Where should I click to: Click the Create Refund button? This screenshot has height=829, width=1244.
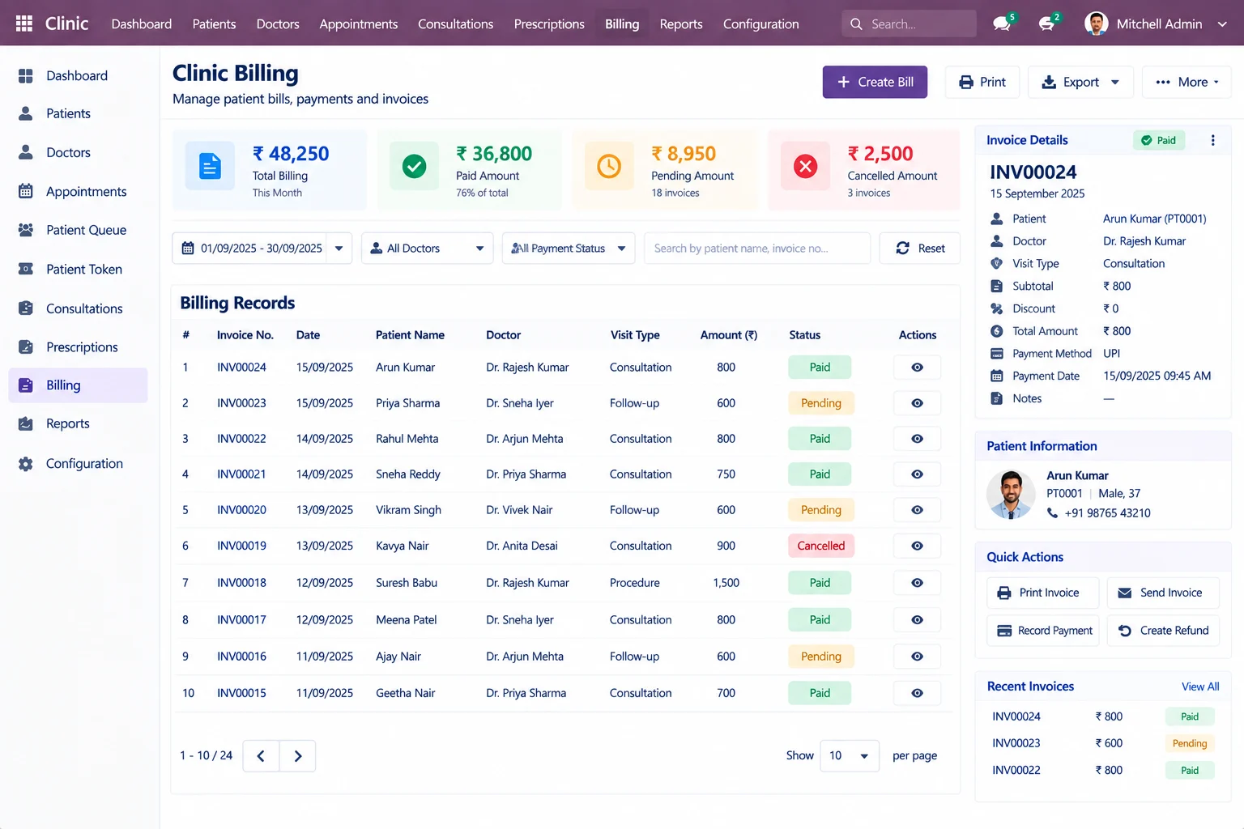1163,631
